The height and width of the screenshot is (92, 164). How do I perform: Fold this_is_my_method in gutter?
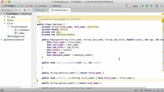tap(36, 63)
